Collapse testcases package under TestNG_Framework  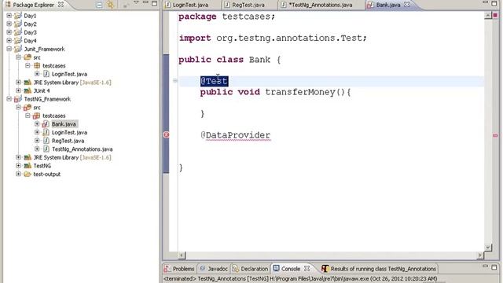click(28, 116)
